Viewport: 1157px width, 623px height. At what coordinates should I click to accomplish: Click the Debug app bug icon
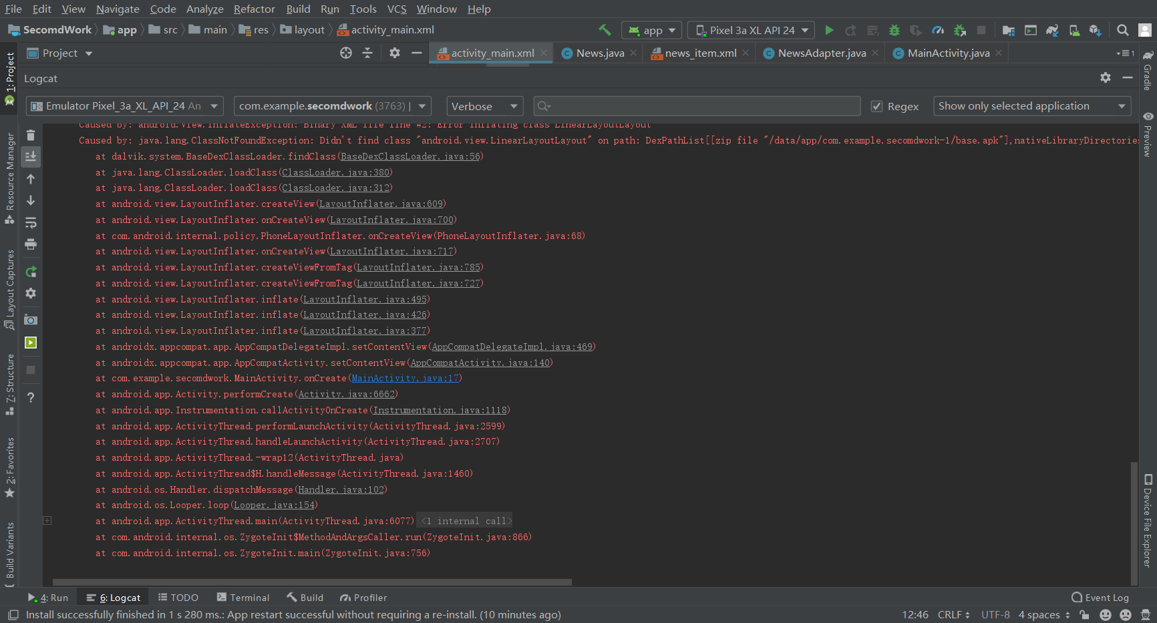click(x=894, y=30)
